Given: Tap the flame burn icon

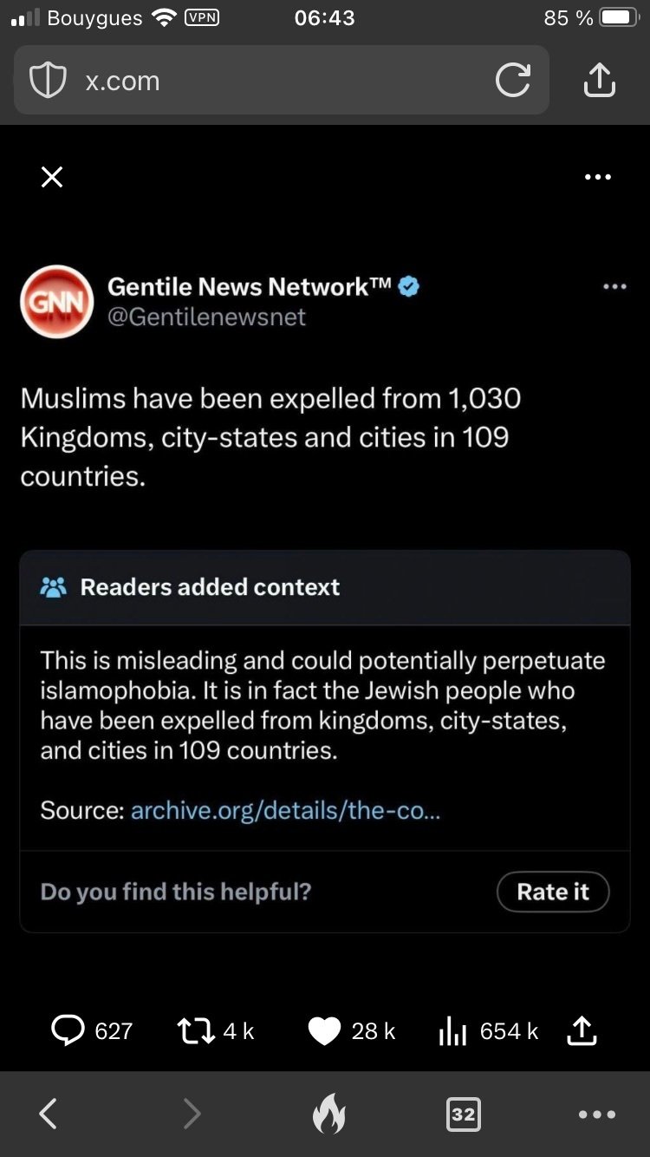Looking at the screenshot, I should pyautogui.click(x=328, y=1114).
